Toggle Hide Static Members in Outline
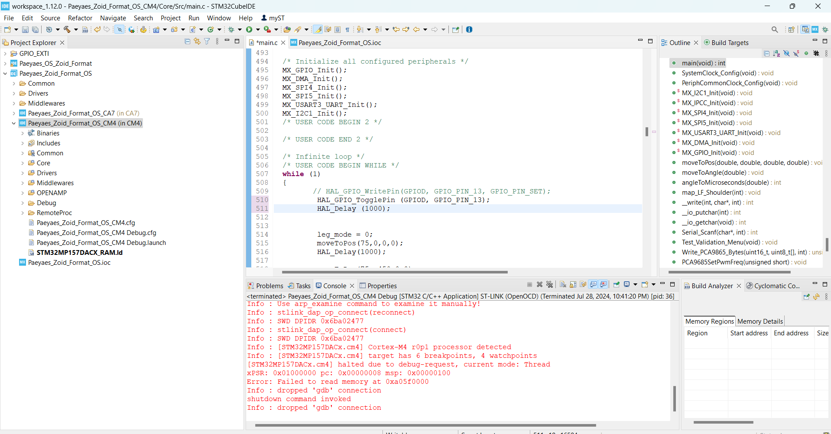The width and height of the screenshot is (831, 434). [x=796, y=53]
